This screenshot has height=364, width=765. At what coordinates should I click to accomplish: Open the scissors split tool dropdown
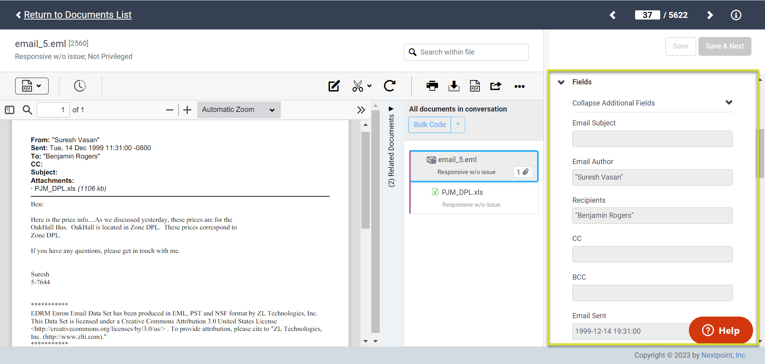[362, 86]
